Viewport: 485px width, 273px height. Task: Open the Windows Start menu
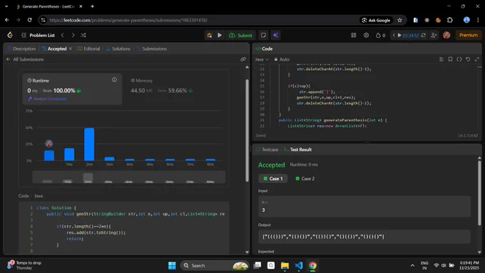click(x=172, y=266)
